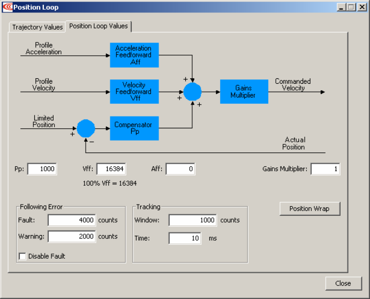Edit the Tracking Window counts field
370x299 pixels.
pyautogui.click(x=193, y=220)
